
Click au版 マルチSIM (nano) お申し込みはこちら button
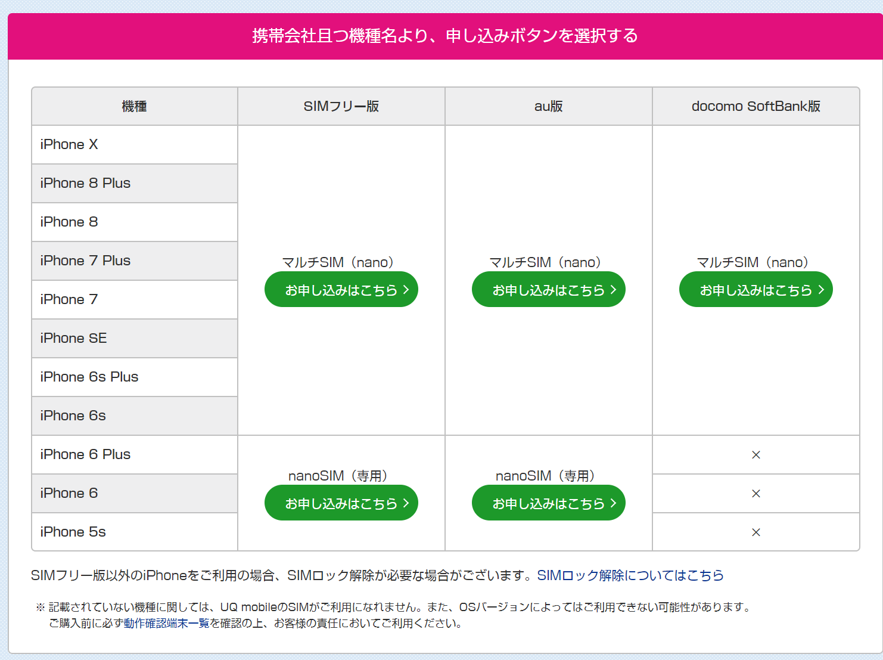(x=549, y=289)
